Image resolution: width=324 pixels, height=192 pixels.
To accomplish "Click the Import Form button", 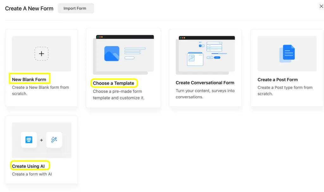I will coord(76,8).
